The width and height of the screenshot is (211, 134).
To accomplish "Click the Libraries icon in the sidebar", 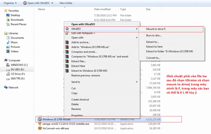I will coord(6,33).
